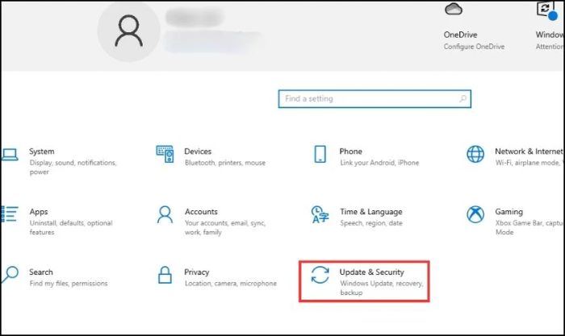The width and height of the screenshot is (565, 336).
Task: Click 'Find my files, permissions' description
Action: [x=69, y=284]
